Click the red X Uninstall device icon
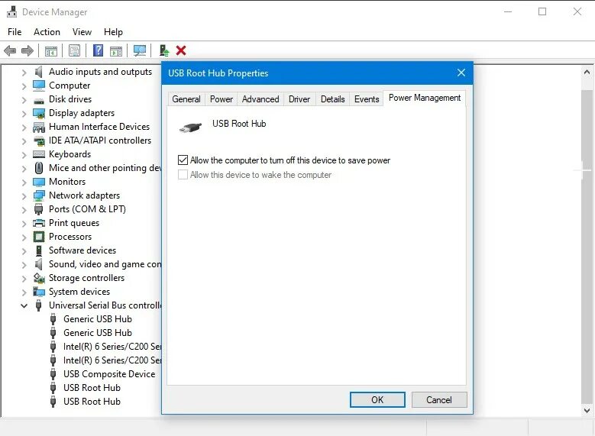Screen dimensions: 595x436 181,50
